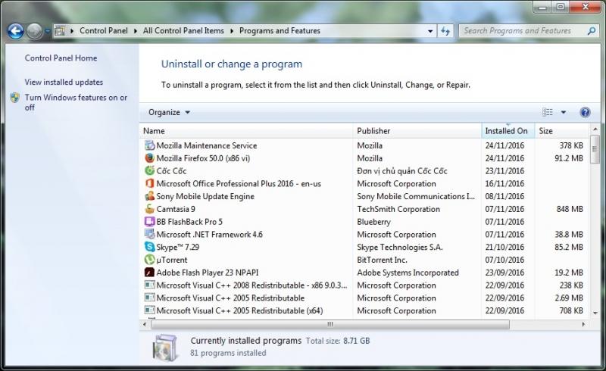The image size is (606, 371).
Task: Click Visual C++ 2005 Redistributable (x64) icon
Action: click(149, 310)
